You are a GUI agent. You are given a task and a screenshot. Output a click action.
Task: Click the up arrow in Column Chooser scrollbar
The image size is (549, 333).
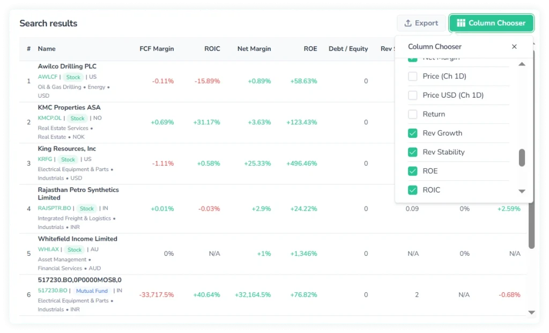click(522, 64)
